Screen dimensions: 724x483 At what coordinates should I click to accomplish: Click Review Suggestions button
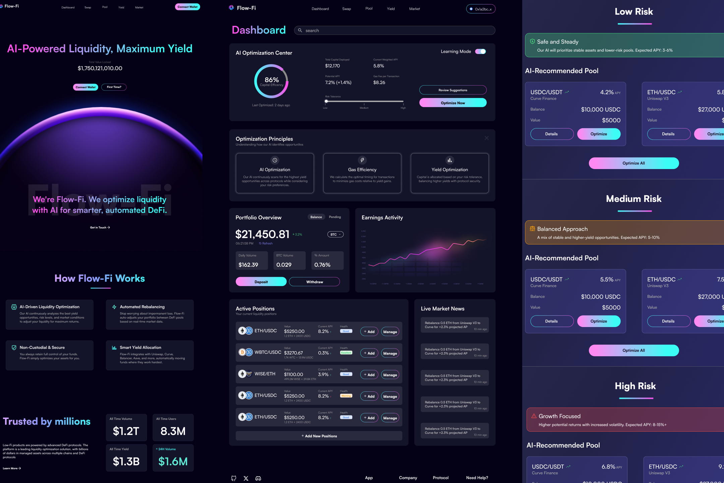pos(452,90)
